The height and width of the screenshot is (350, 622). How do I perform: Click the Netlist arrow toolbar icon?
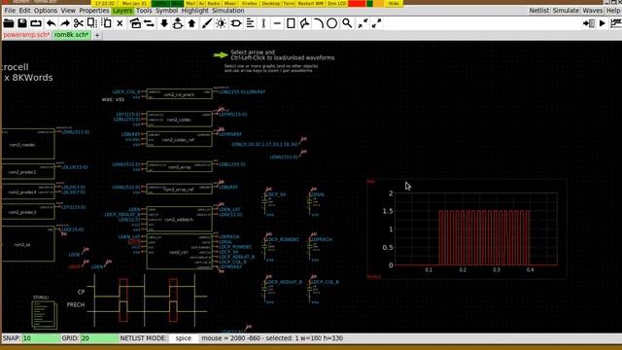pos(589,23)
